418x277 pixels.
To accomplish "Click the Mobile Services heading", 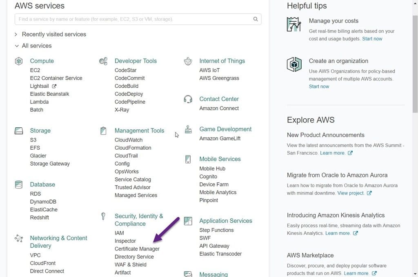I will coord(220,159).
